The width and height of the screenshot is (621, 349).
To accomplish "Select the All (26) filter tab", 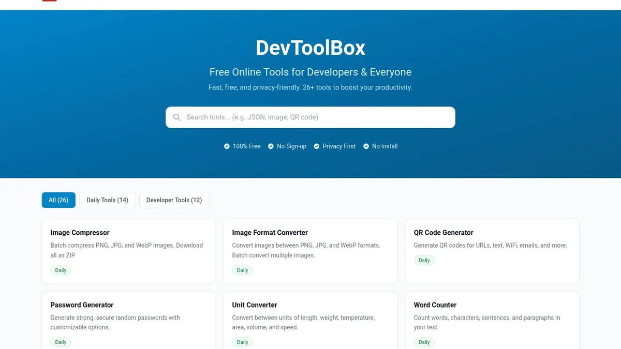I will 58,200.
